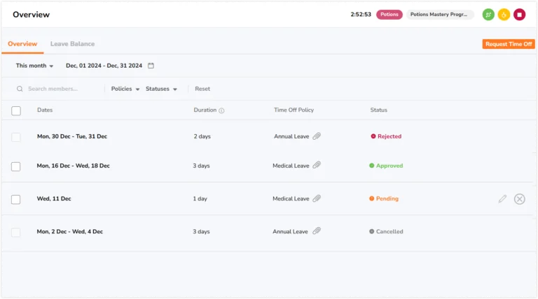This screenshot has width=538, height=299.
Task: Cancel the pending Wed, 11 Dec request
Action: [520, 199]
